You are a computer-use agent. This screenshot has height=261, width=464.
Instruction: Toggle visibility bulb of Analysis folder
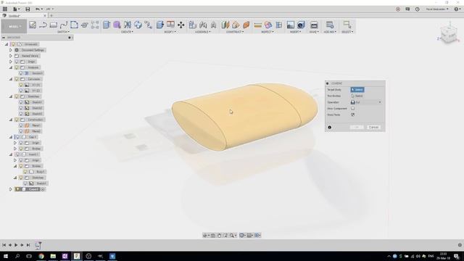[17, 67]
